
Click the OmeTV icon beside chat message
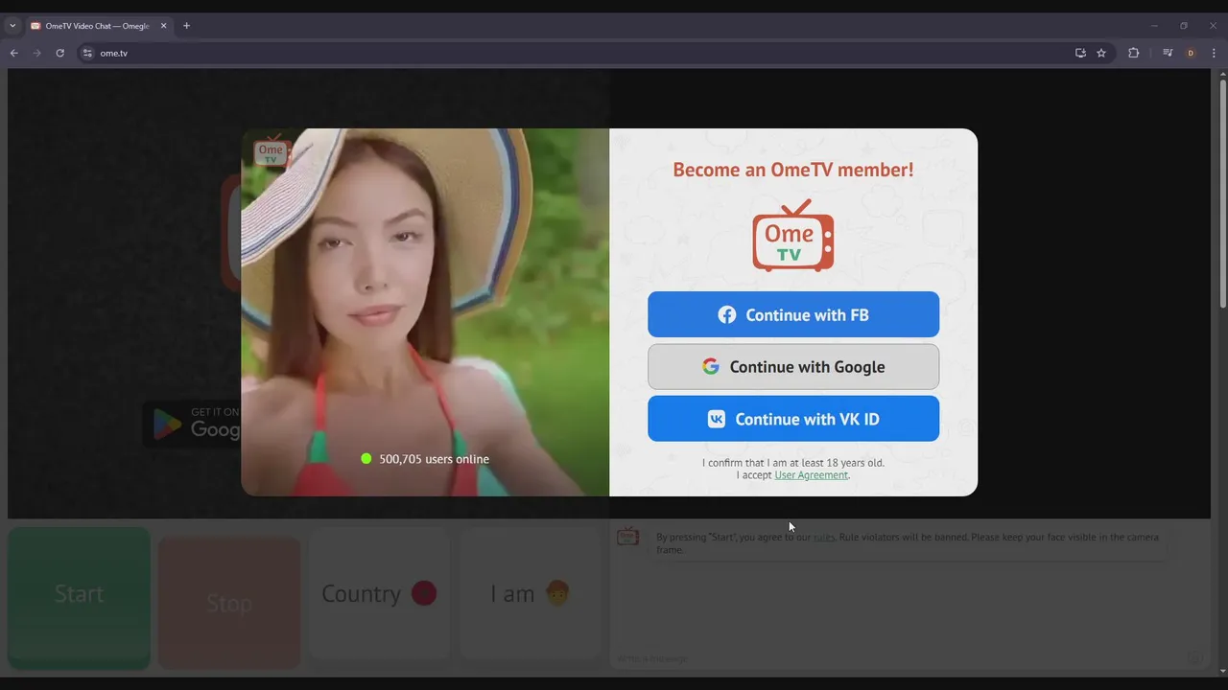(x=627, y=537)
